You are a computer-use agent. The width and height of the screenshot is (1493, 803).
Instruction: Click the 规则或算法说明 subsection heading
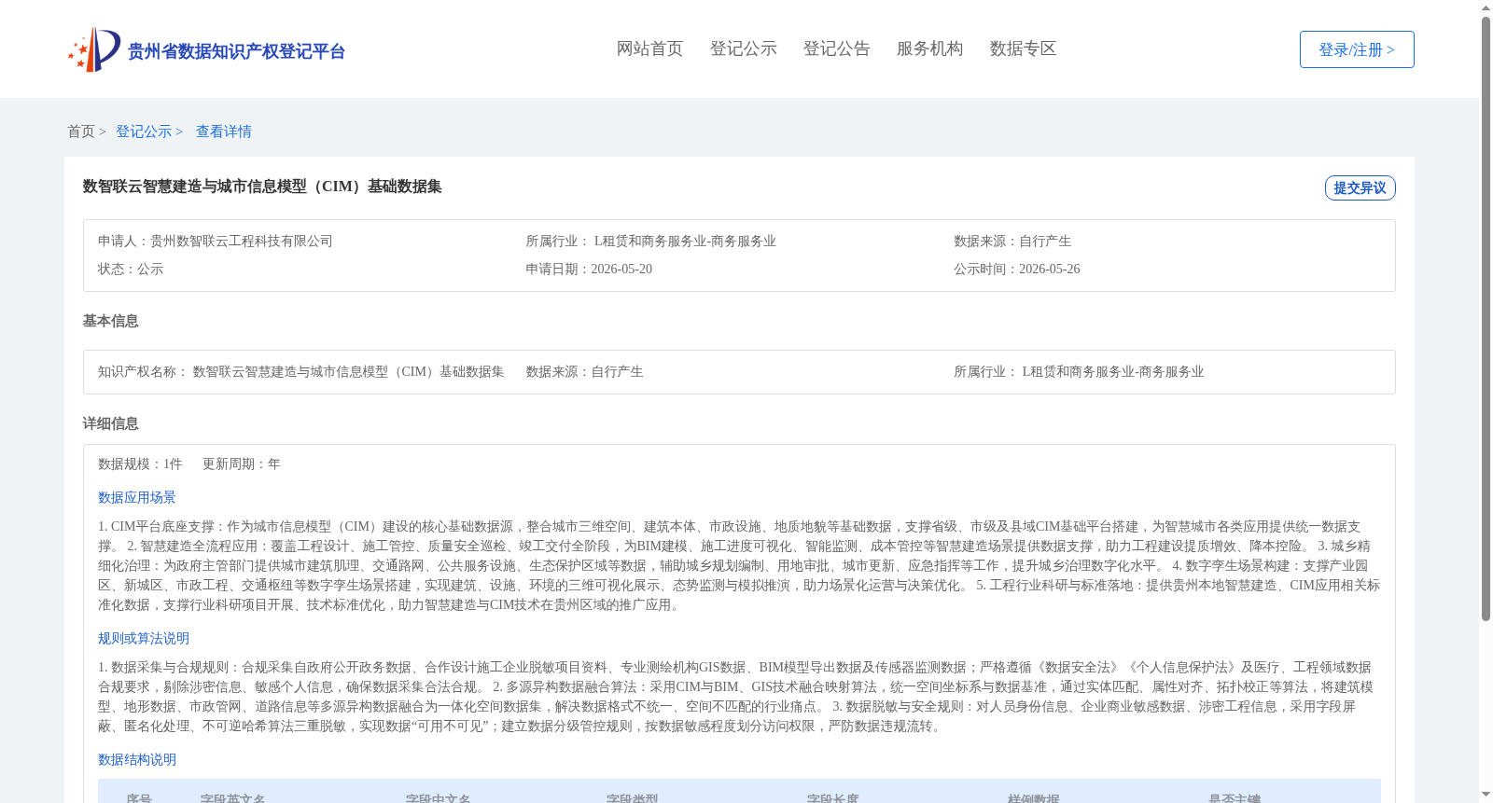click(144, 639)
